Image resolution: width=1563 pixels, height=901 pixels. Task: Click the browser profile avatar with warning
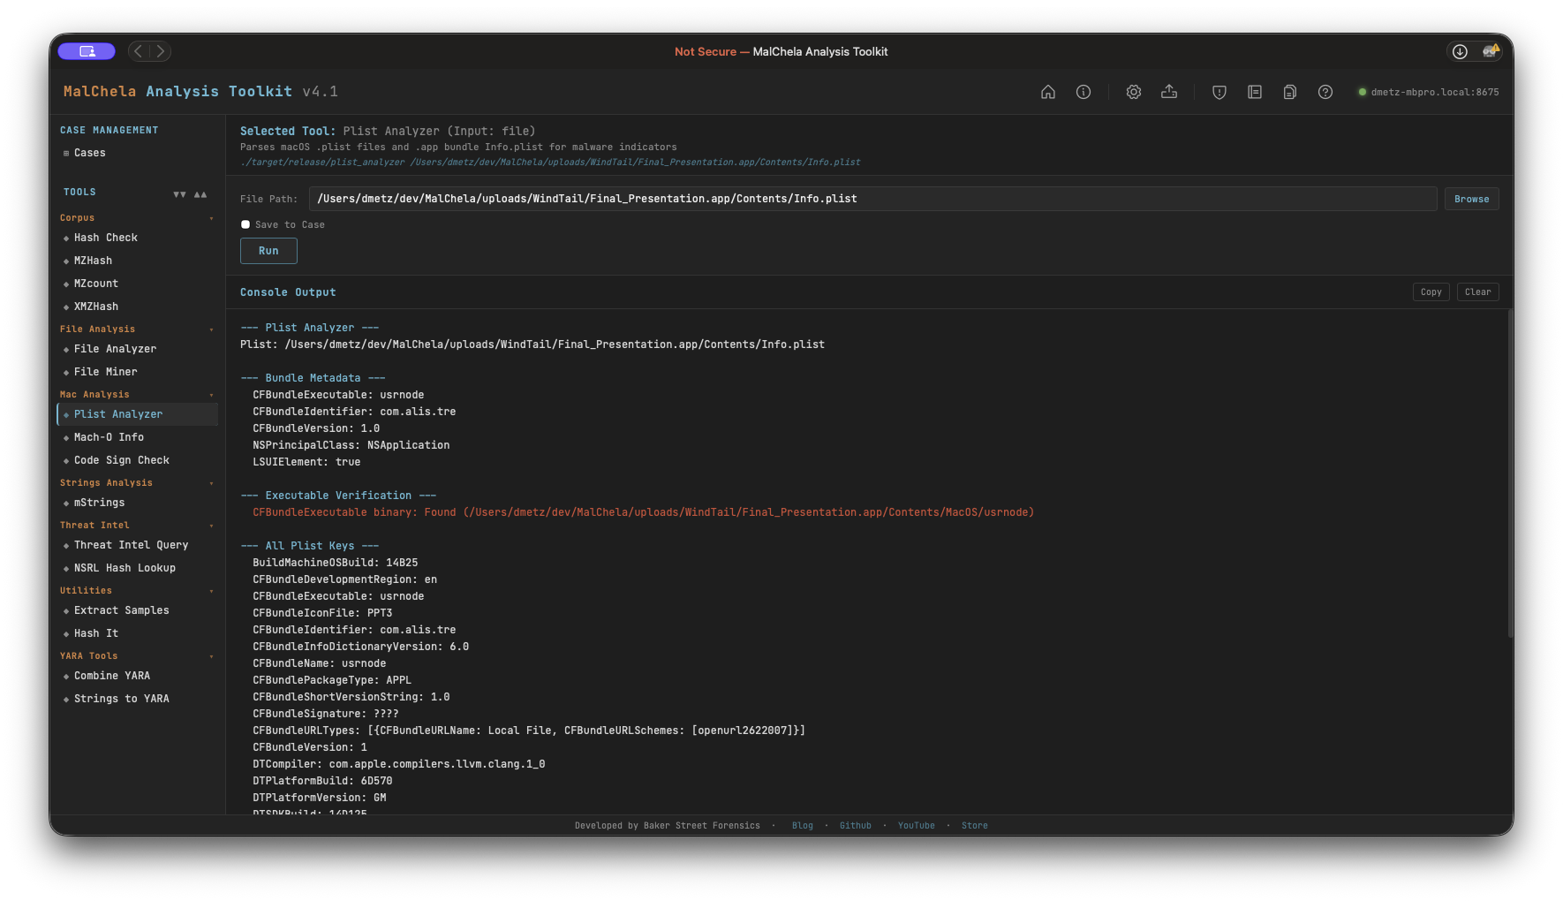tap(1491, 51)
